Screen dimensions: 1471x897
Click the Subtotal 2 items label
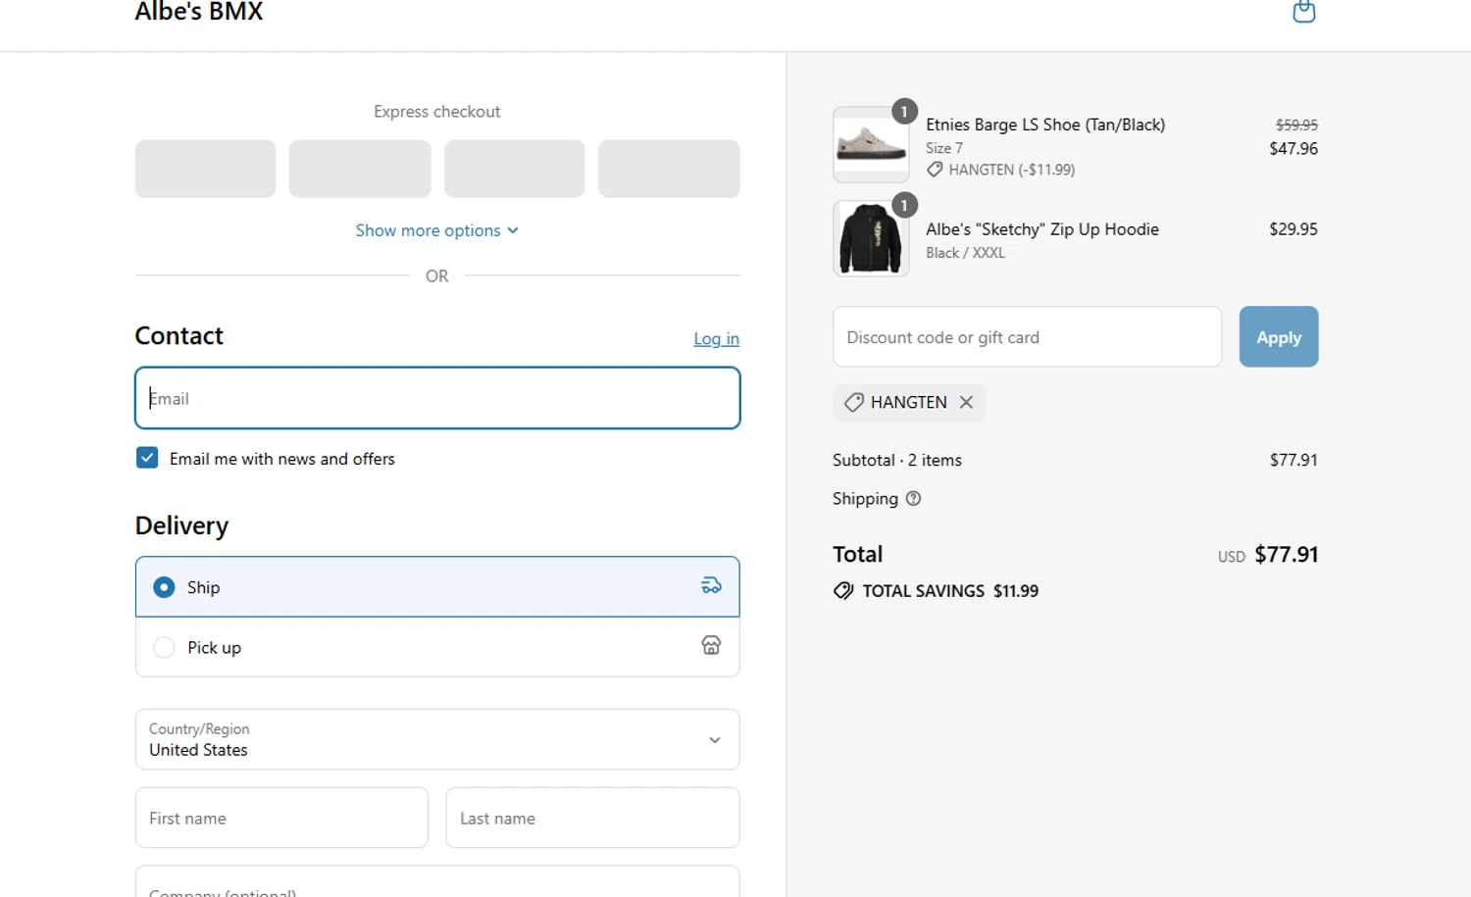(x=897, y=460)
